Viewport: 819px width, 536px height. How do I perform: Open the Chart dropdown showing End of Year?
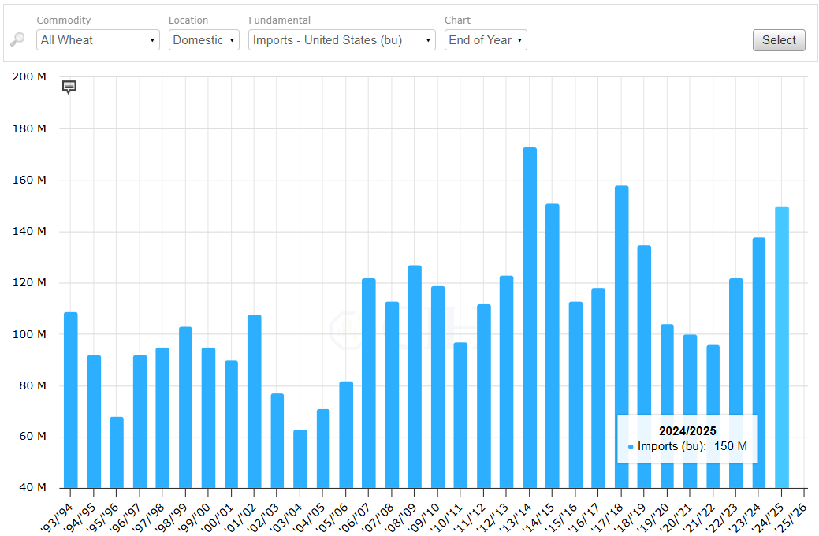coord(486,40)
